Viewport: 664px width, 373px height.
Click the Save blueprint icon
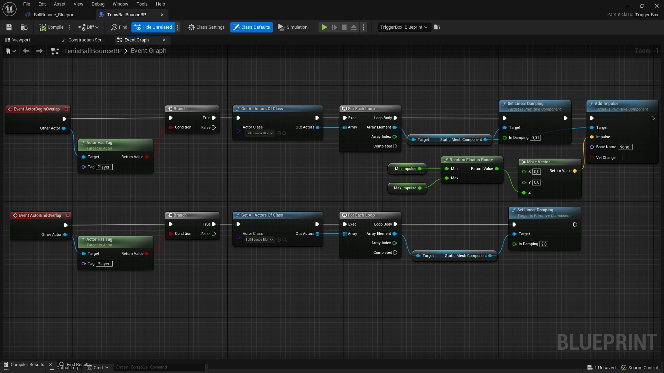click(9, 27)
